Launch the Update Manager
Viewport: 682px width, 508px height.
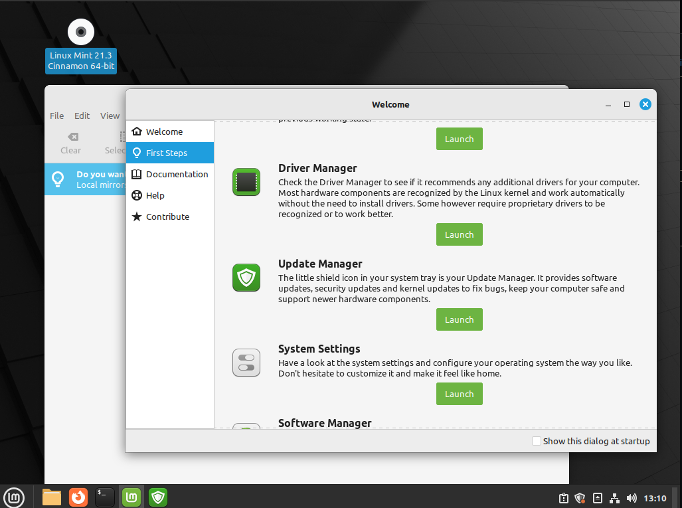460,319
